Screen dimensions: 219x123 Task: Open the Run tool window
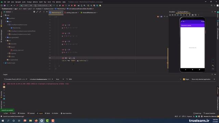click(6, 113)
